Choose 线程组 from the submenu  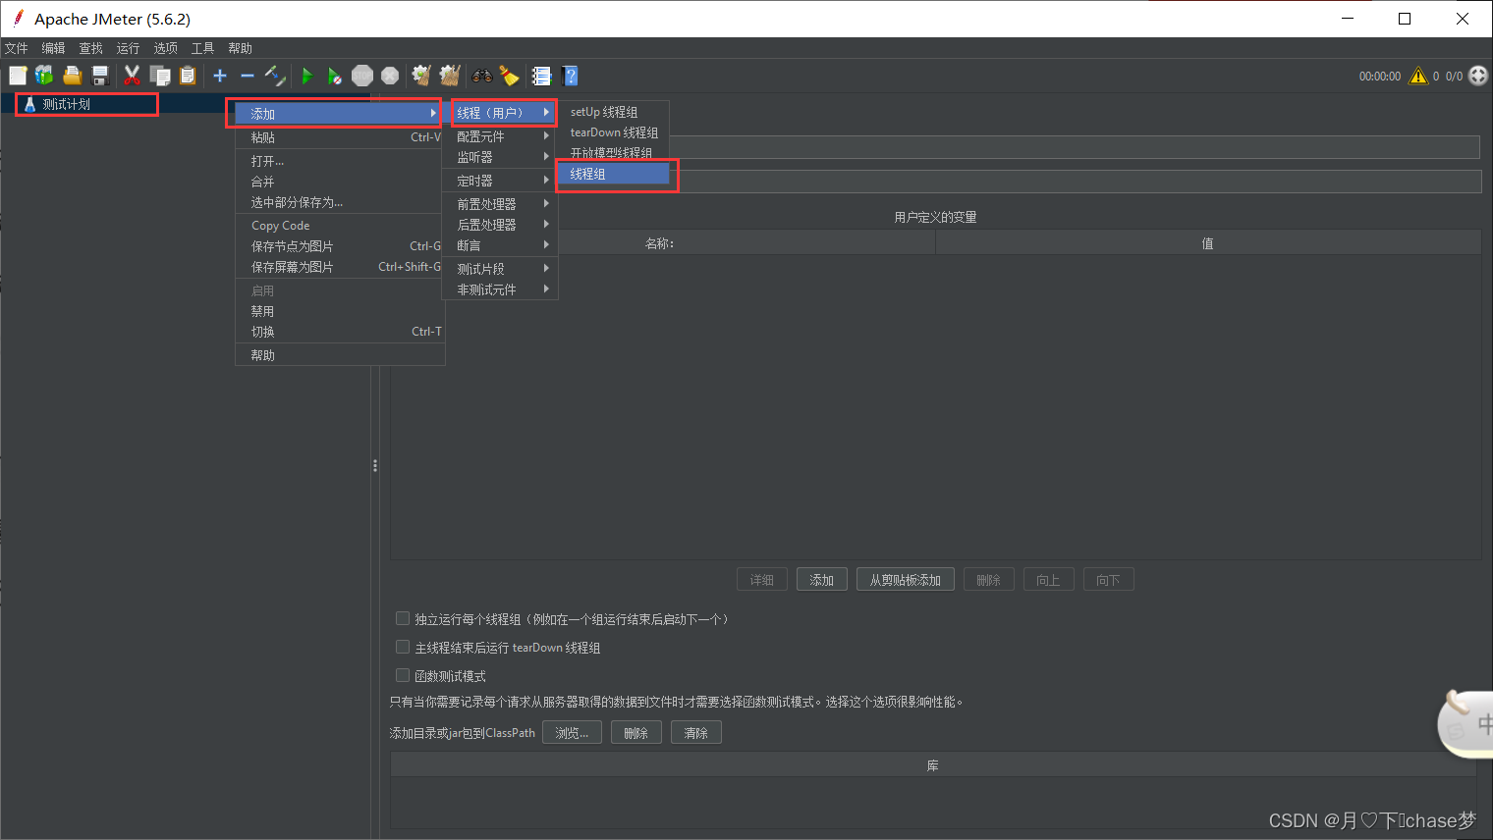tap(614, 174)
